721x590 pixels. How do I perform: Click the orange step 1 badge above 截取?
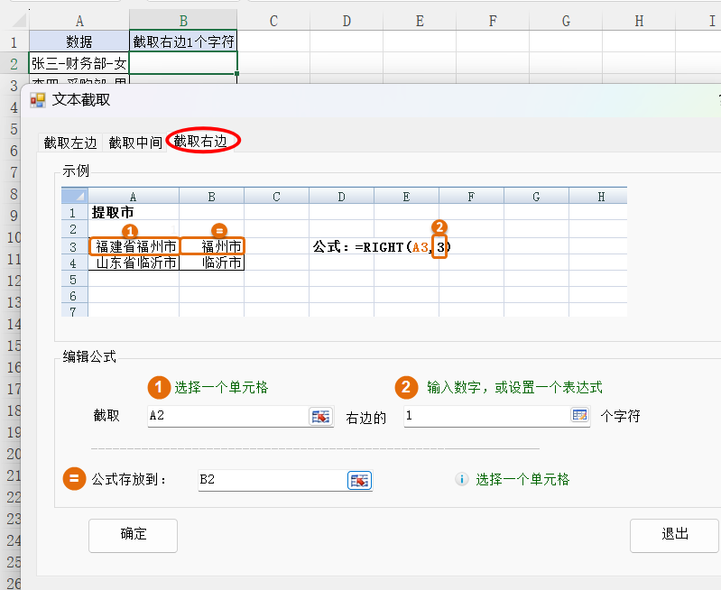(159, 387)
